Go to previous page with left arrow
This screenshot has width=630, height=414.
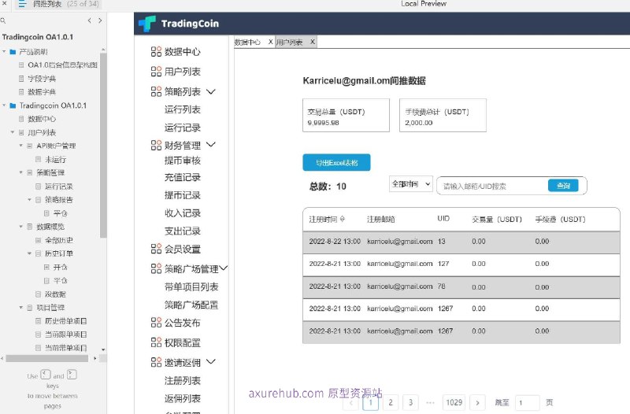(x=89, y=20)
